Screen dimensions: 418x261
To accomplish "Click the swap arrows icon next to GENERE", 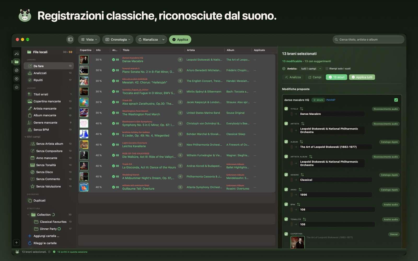I will (x=302, y=175).
